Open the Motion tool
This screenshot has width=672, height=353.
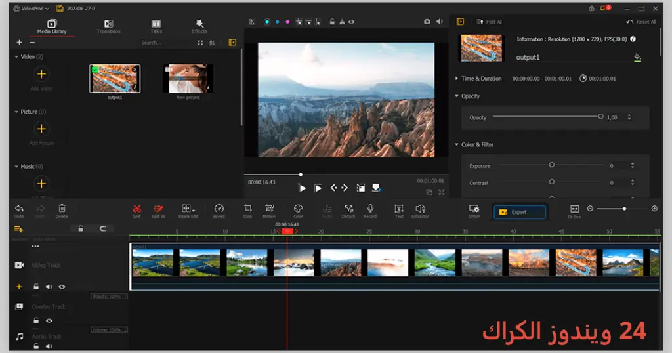click(269, 211)
